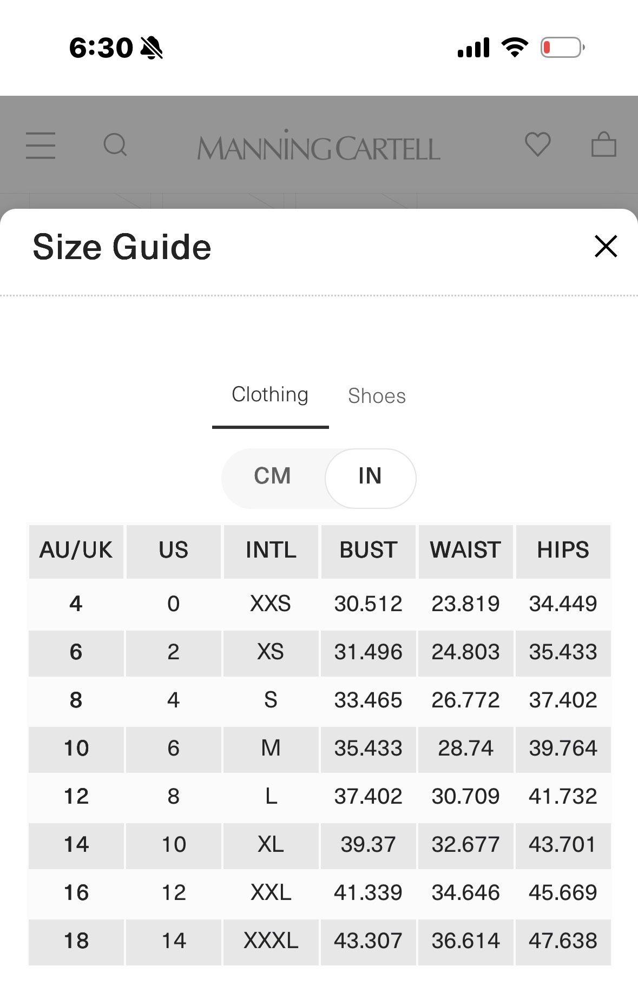Tap the battery status icon
Screen dimensions: 638x986
point(563,48)
